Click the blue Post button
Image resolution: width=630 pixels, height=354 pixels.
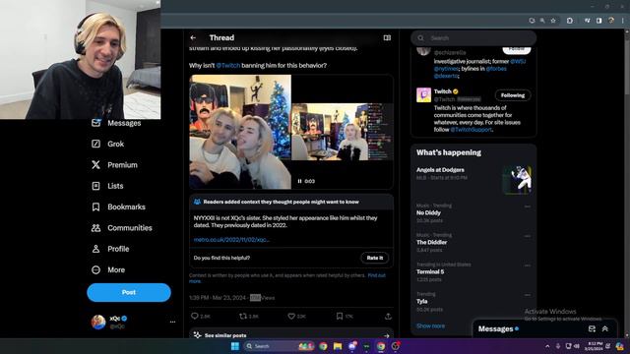pos(129,292)
